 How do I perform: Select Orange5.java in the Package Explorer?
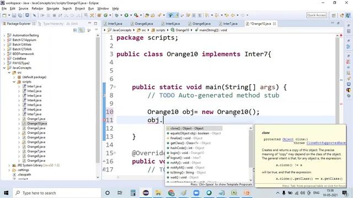[36, 142]
